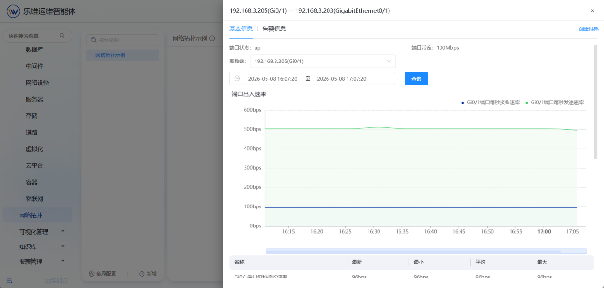The width and height of the screenshot is (604, 288).
Task: Click the 新增 button label
Action: coord(151,274)
